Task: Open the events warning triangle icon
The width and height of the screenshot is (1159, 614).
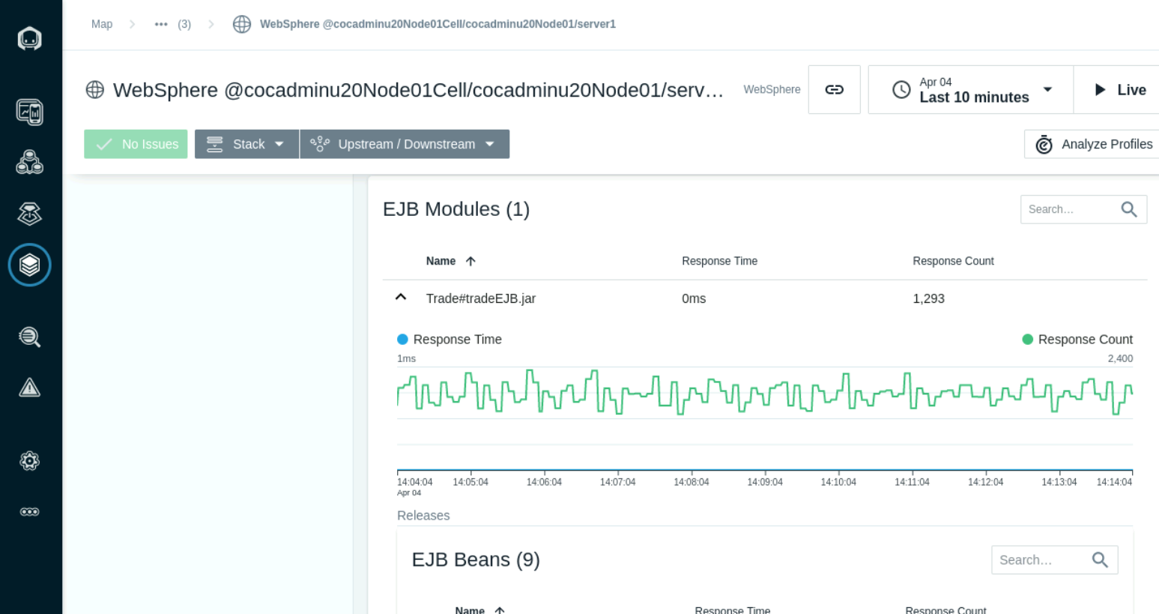Action: pos(30,388)
